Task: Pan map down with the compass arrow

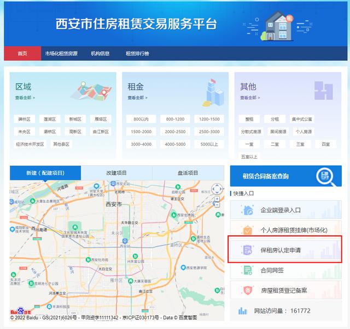Action: tap(217, 192)
